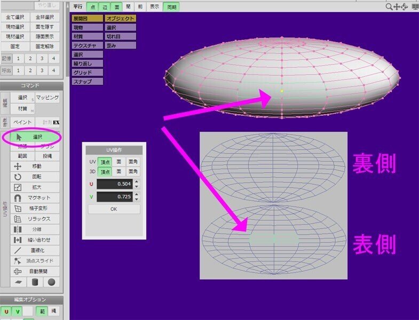Click the pan view cross-arrows icon
Image resolution: width=419 pixels, height=320 pixels.
coord(397,7)
